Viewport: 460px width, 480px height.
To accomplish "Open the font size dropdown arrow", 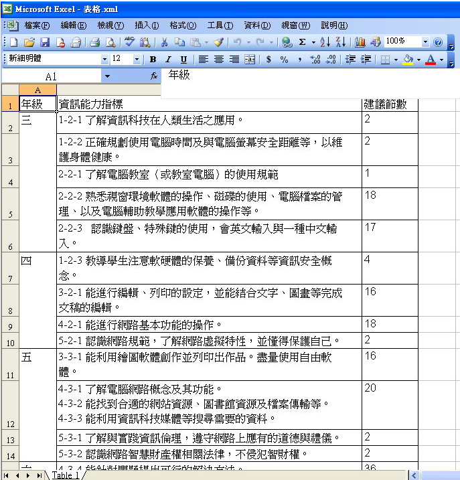I will (137, 59).
